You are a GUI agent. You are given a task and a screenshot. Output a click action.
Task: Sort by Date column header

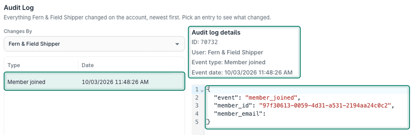pyautogui.click(x=88, y=65)
